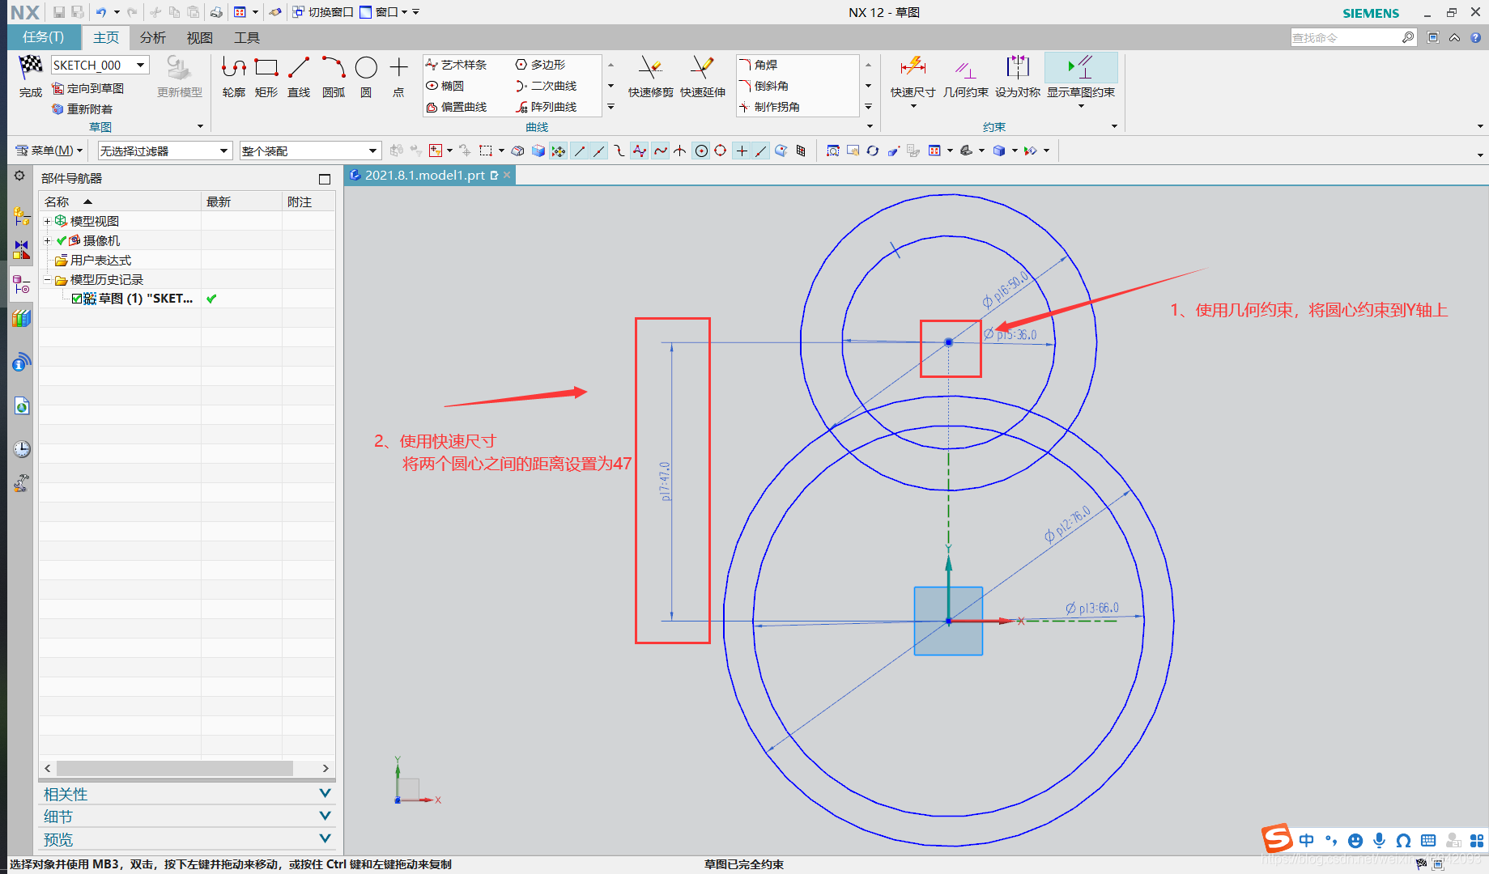Toggle the snap point-on-curve option
Image resolution: width=1489 pixels, height=874 pixels.
[x=761, y=151]
